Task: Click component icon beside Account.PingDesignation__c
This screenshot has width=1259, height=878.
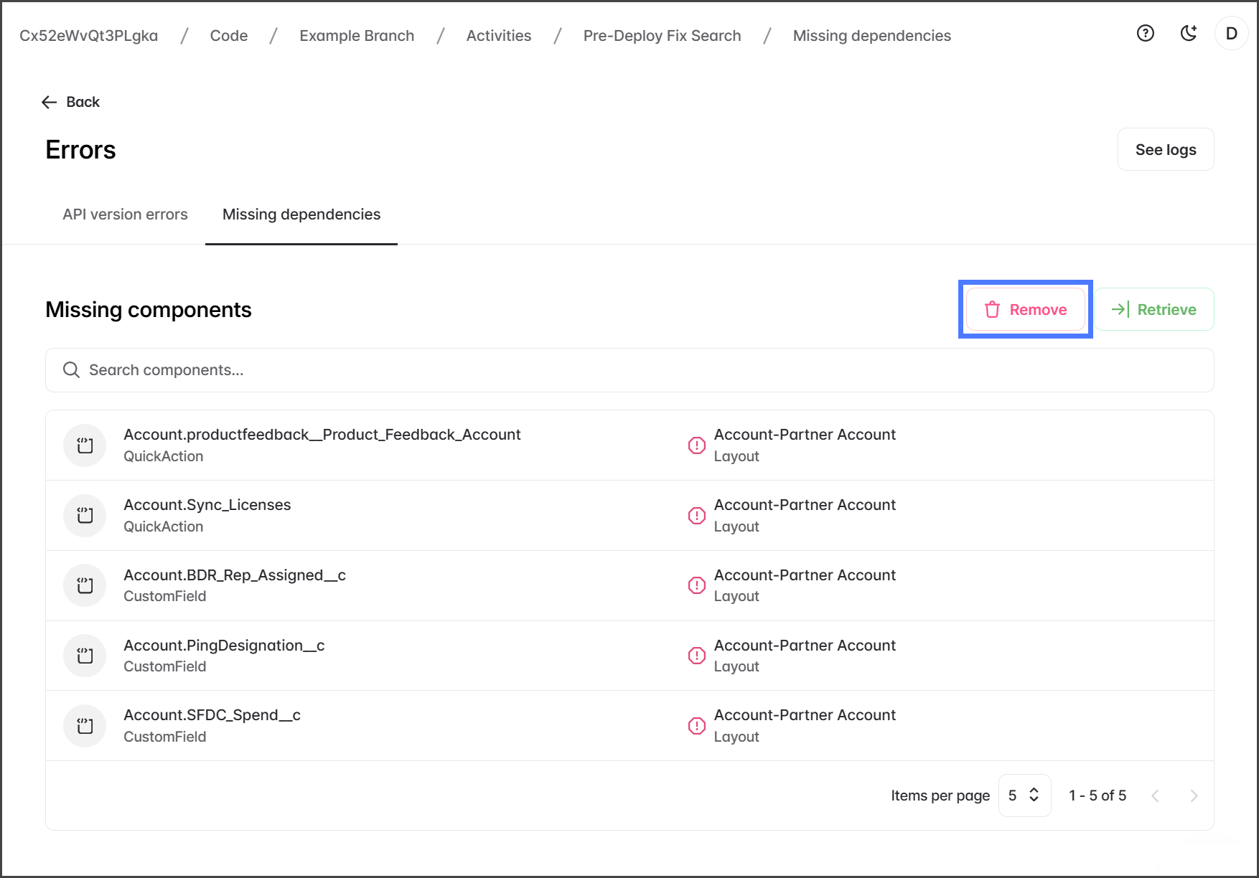Action: click(85, 656)
